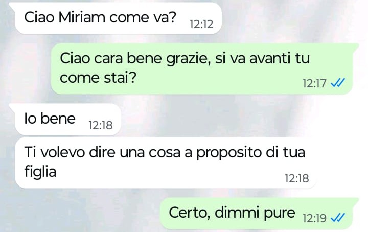This screenshot has width=368, height=232.
Task: Tap the 'Io bene' message bubble
Action: [68, 120]
